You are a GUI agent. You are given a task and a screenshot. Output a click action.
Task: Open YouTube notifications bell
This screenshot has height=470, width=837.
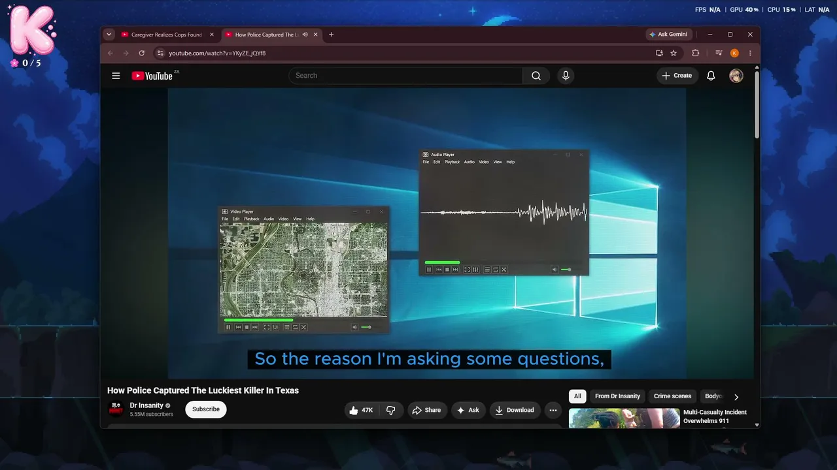(x=711, y=76)
